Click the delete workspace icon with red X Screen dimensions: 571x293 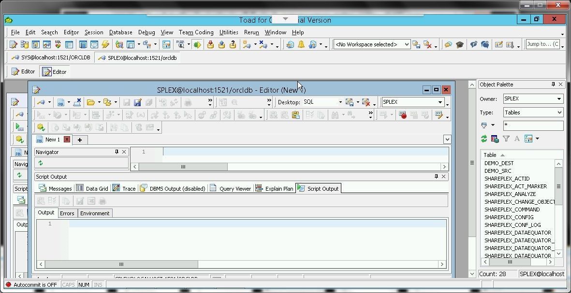tap(427, 44)
